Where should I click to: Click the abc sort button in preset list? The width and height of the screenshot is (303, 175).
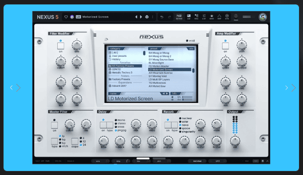coord(191,49)
